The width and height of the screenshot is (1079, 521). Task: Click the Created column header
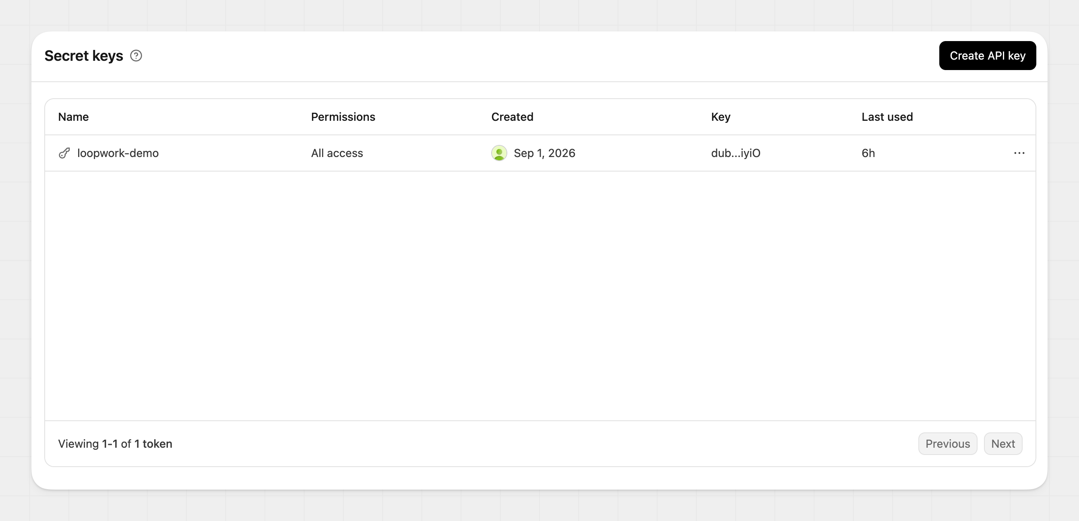(x=512, y=117)
